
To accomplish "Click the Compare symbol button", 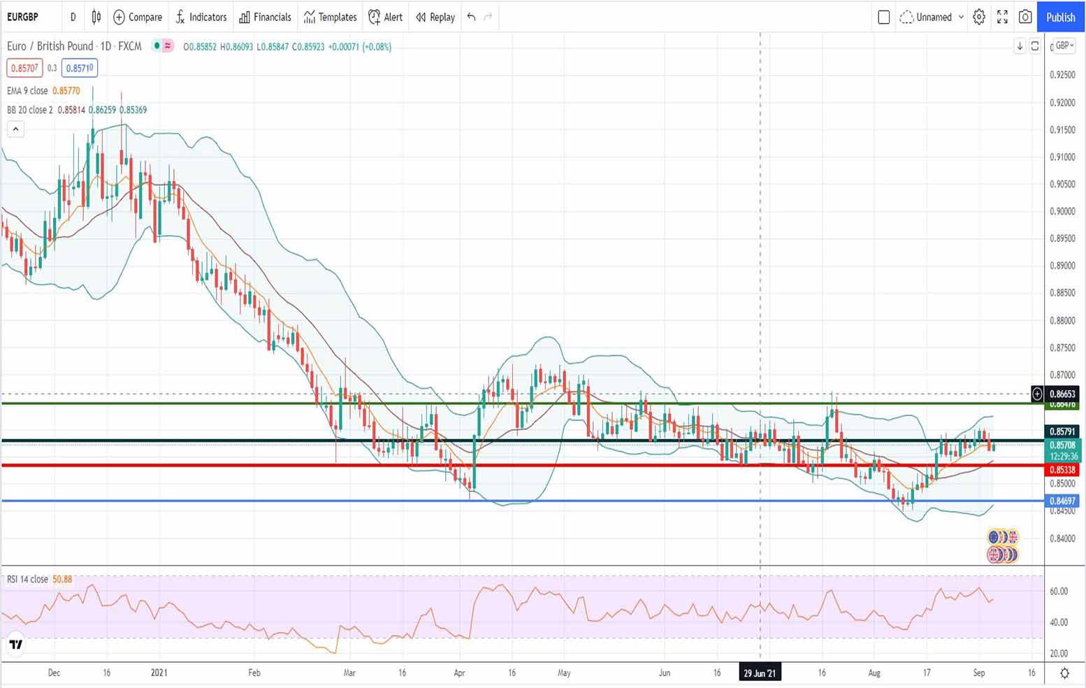I will [x=138, y=17].
